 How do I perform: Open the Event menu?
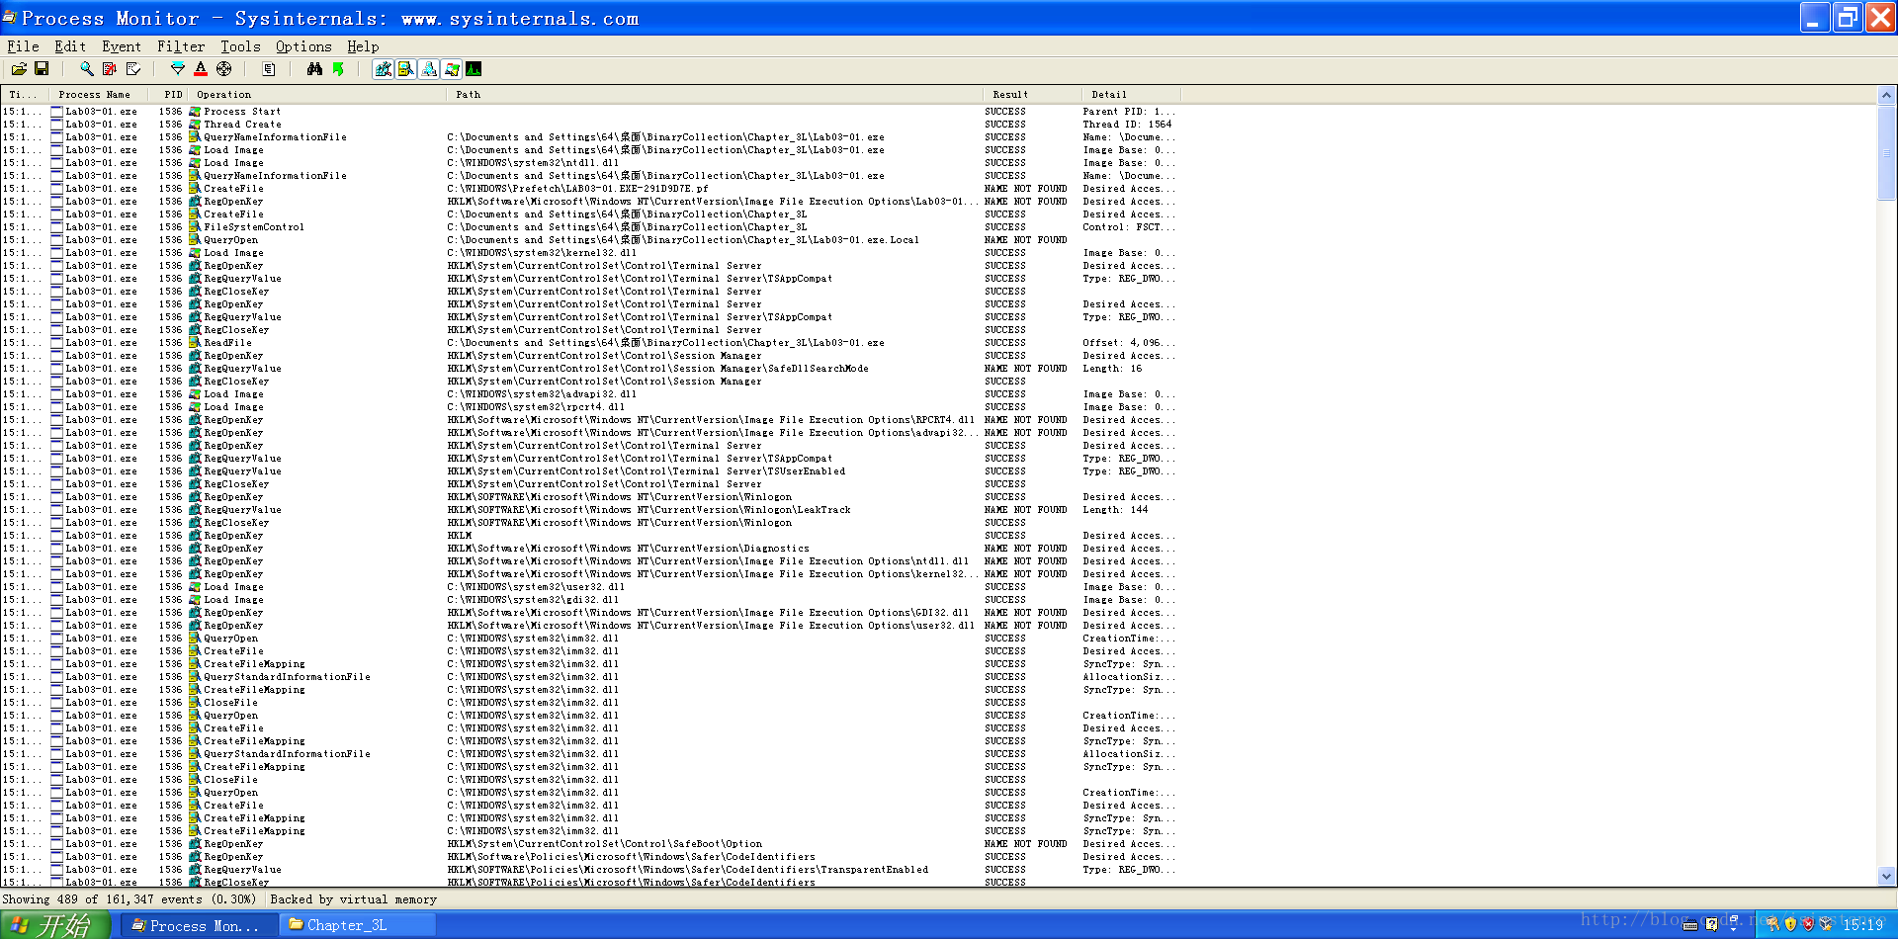tap(122, 46)
